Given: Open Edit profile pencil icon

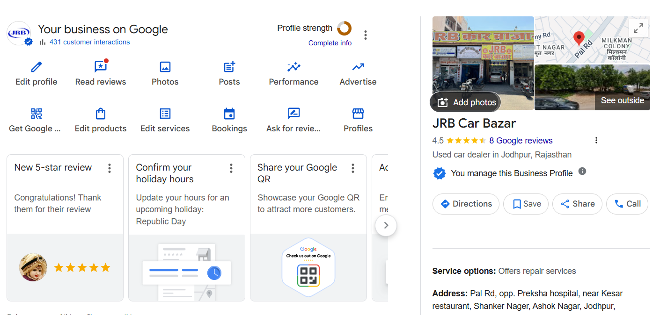Looking at the screenshot, I should coord(36,67).
